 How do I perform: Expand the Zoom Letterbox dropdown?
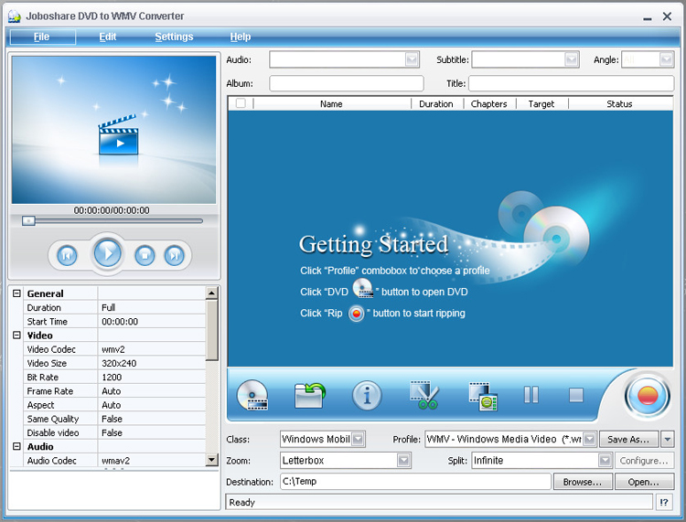[x=404, y=461]
